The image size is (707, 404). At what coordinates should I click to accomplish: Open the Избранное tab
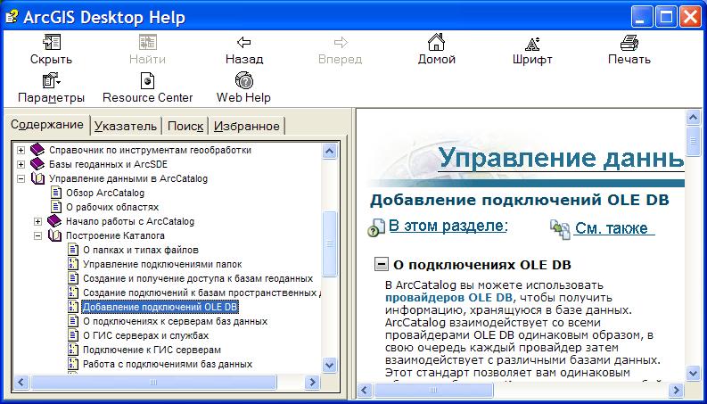point(247,127)
